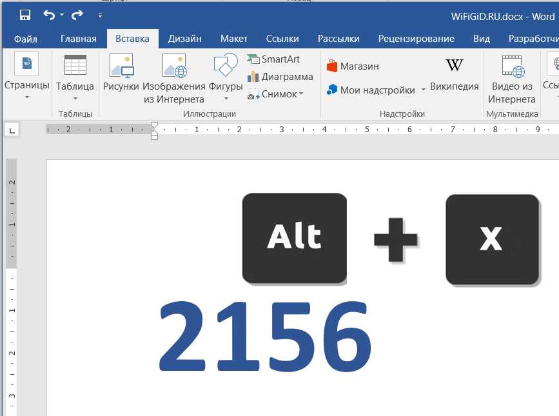Screen dimensions: 559x416
Task: Click the Save icon in Quick Access
Action: 25,15
